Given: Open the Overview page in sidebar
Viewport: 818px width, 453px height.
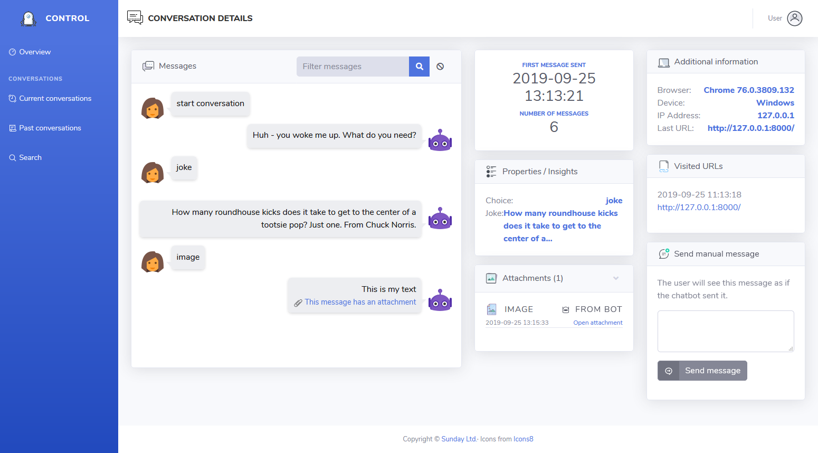Looking at the screenshot, I should tap(35, 52).
